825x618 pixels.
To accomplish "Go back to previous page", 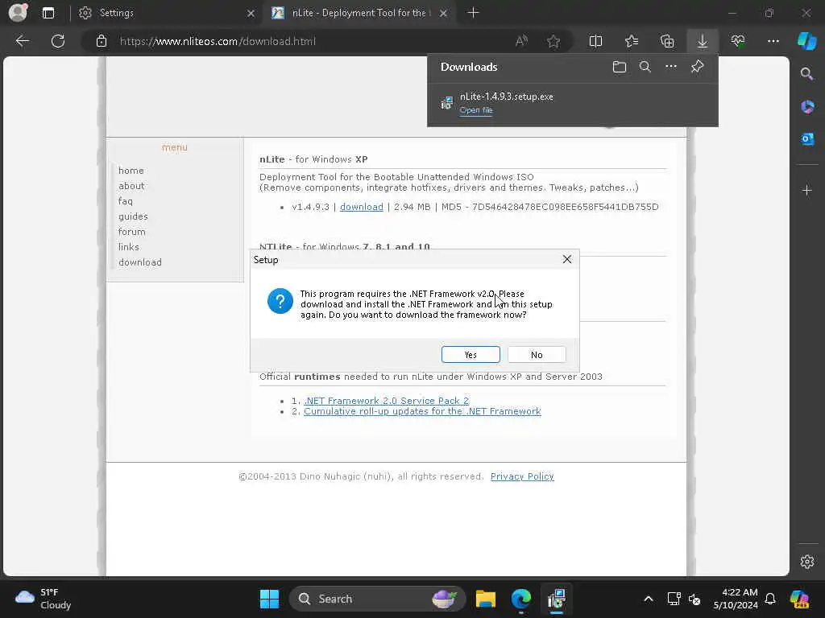I will (22, 41).
